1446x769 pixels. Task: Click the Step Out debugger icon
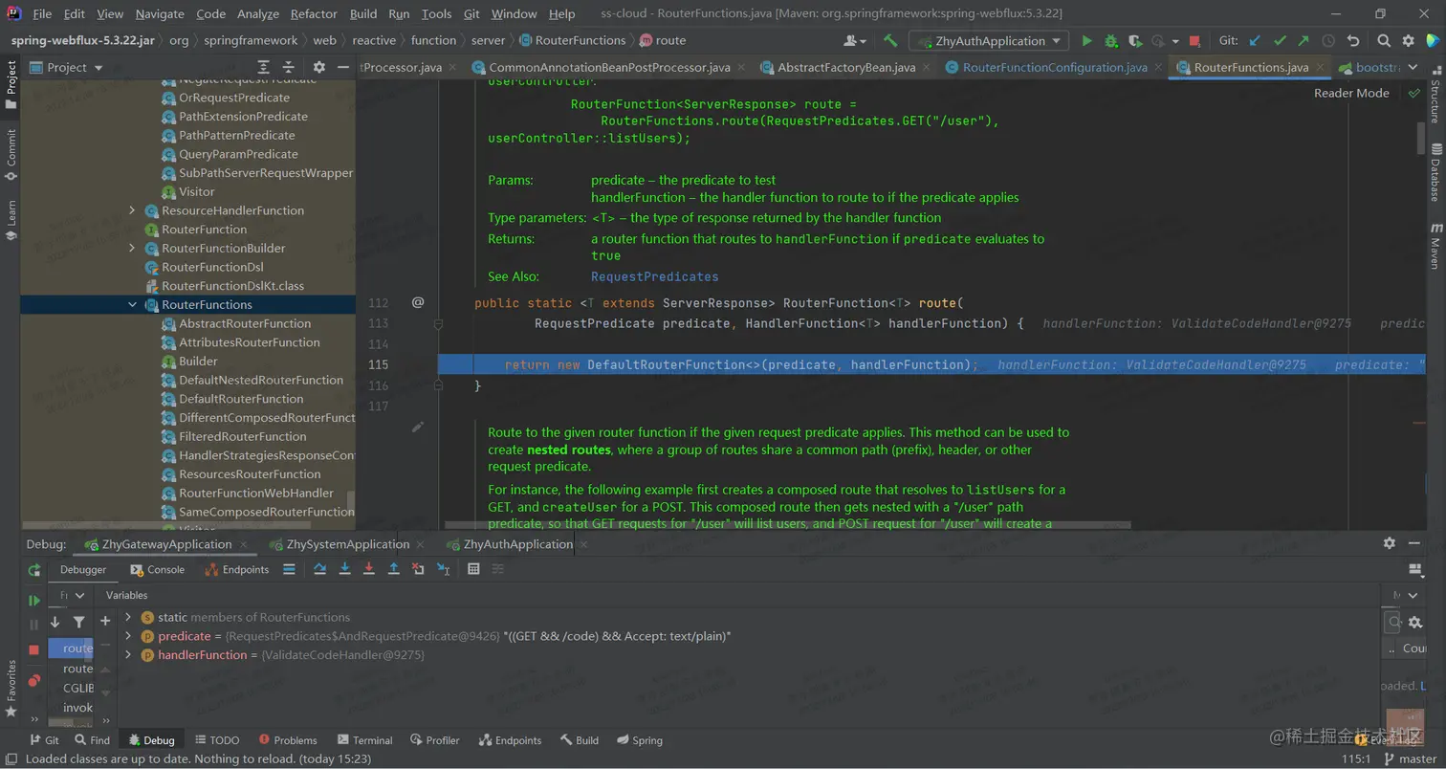click(393, 569)
